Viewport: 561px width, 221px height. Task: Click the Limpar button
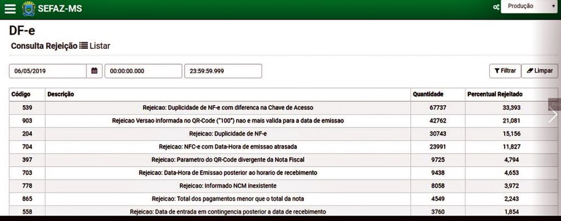[x=540, y=71]
